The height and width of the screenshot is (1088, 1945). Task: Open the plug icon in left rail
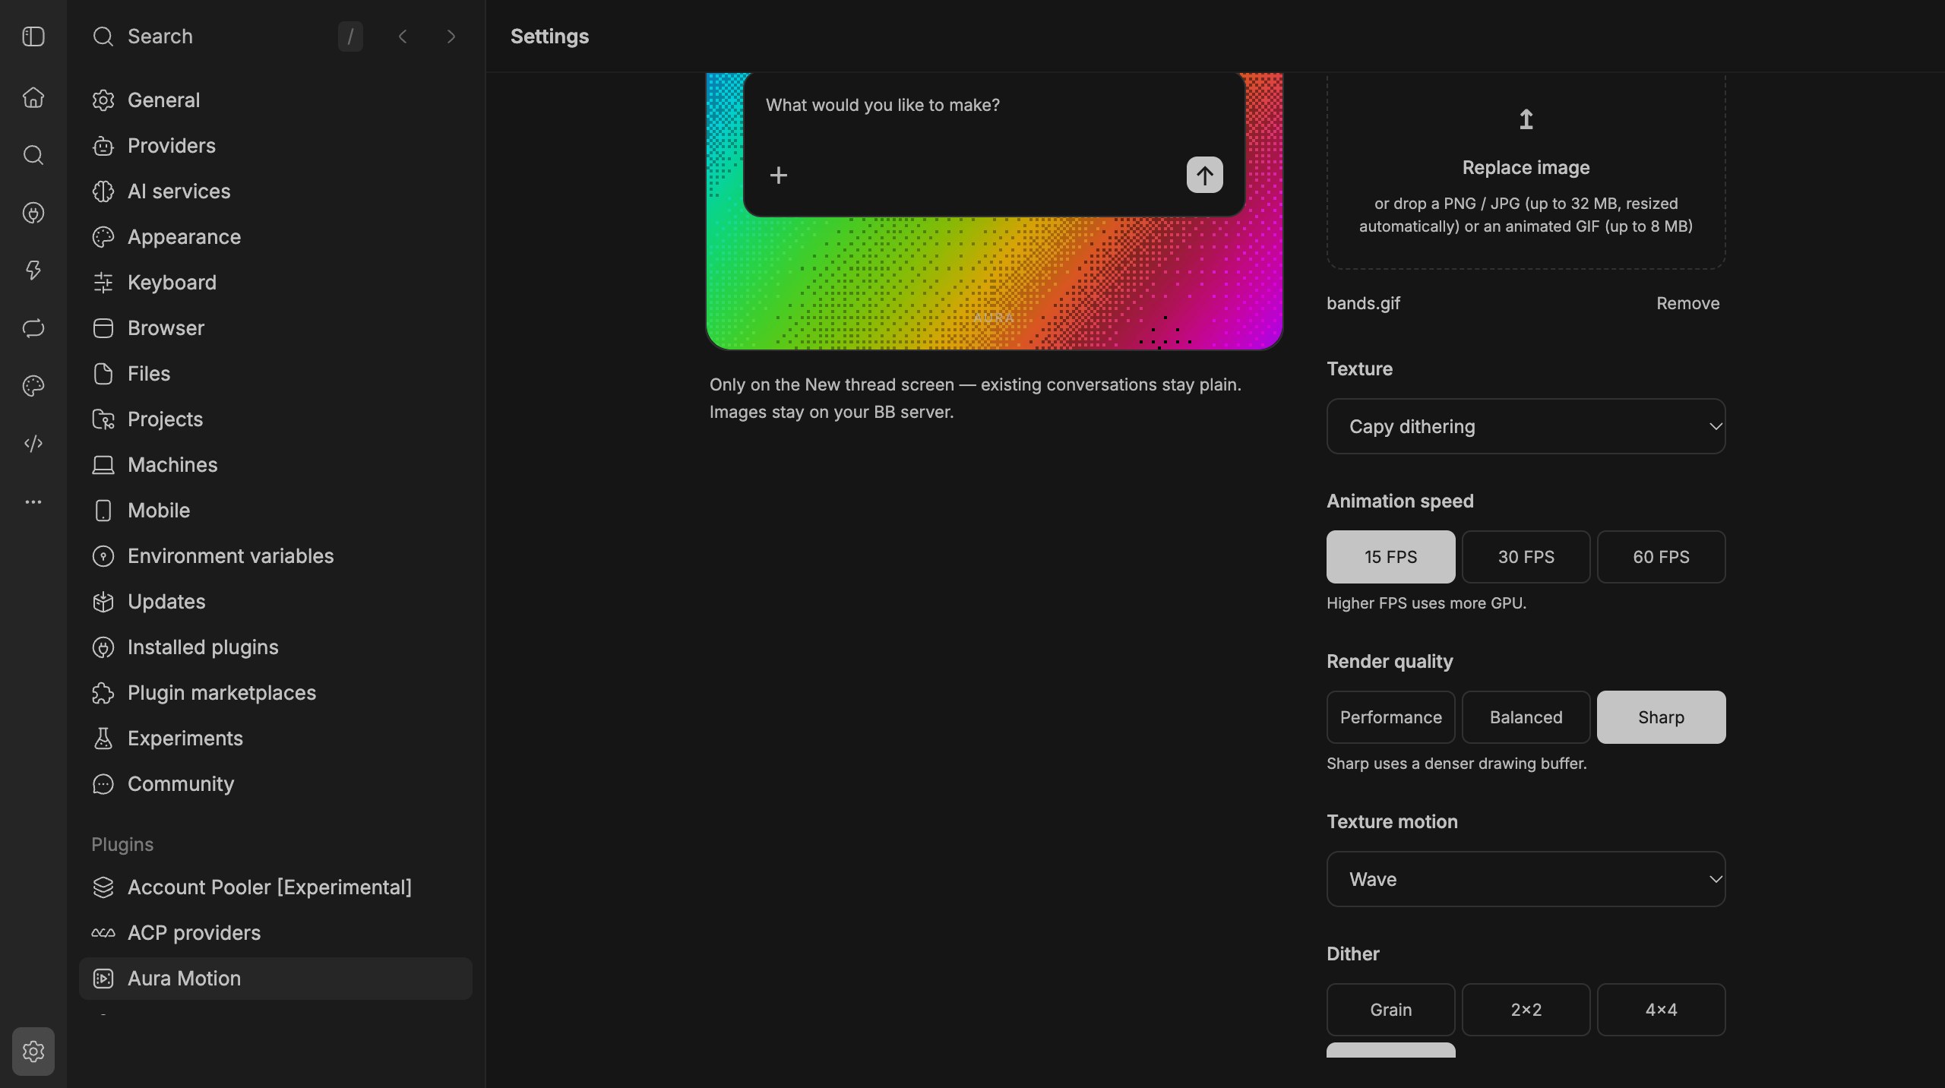[x=33, y=213]
